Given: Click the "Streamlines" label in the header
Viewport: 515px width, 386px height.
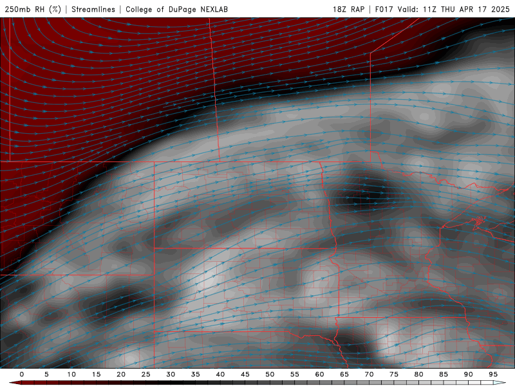Looking at the screenshot, I should [93, 9].
